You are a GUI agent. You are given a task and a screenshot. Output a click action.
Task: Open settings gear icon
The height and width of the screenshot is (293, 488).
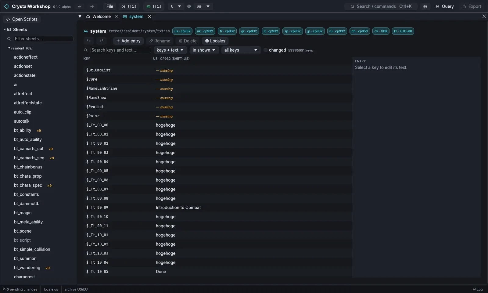pyautogui.click(x=425, y=6)
